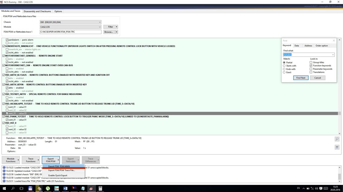Open the Word taskbar icon
This screenshot has height=192, width=343.
[x=65, y=188]
